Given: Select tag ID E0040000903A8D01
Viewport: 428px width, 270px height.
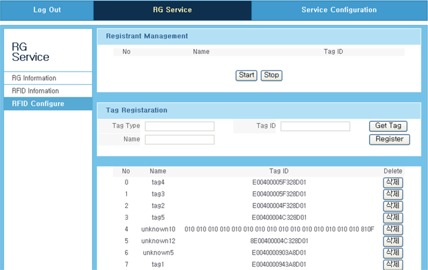Looking at the screenshot, I should click(x=279, y=252).
